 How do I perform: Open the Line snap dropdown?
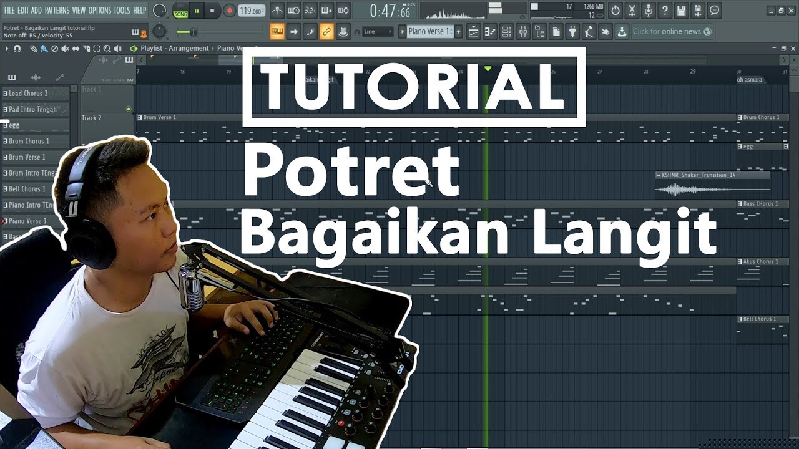378,32
